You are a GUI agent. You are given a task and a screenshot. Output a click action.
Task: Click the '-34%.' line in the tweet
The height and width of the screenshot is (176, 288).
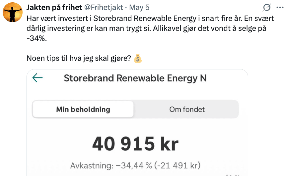[x=37, y=38]
